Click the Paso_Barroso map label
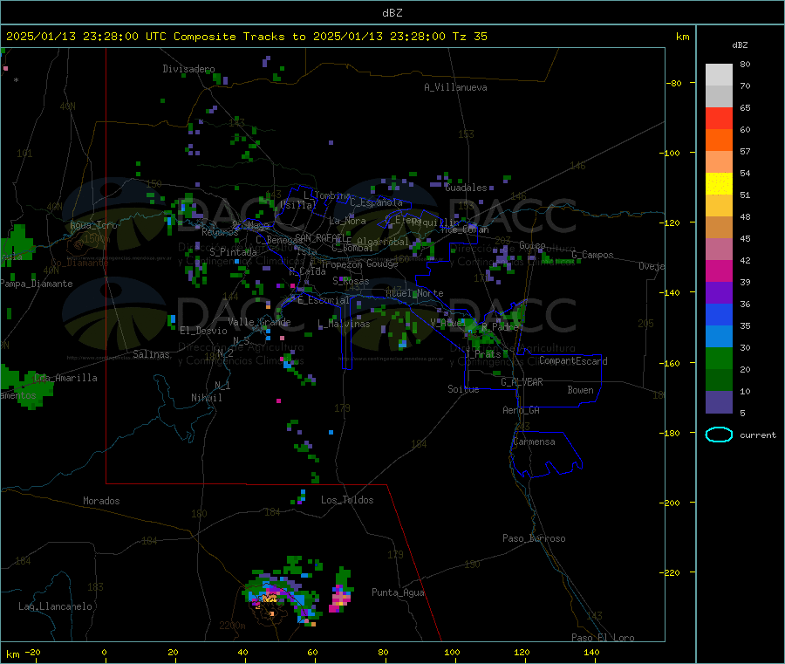 534,538
